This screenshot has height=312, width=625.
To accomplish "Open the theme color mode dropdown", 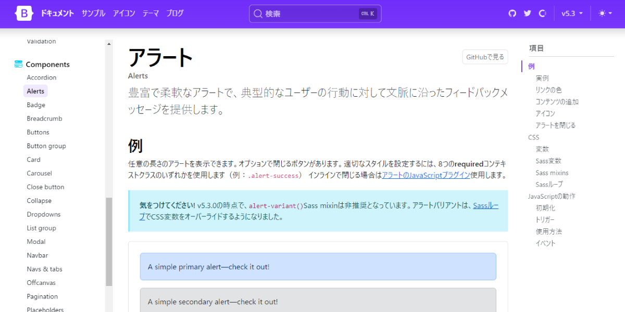I will 605,14.
